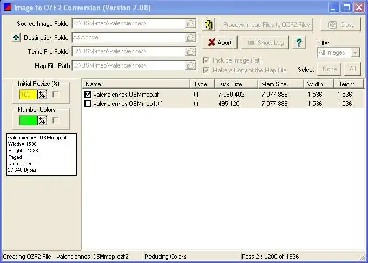Sort the list by the Name column header

coord(136,84)
